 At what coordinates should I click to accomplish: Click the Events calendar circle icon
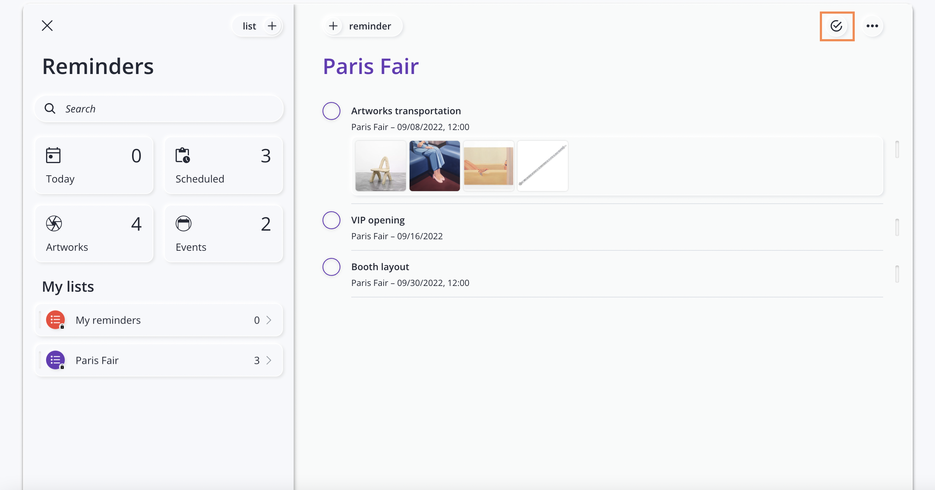tap(184, 223)
